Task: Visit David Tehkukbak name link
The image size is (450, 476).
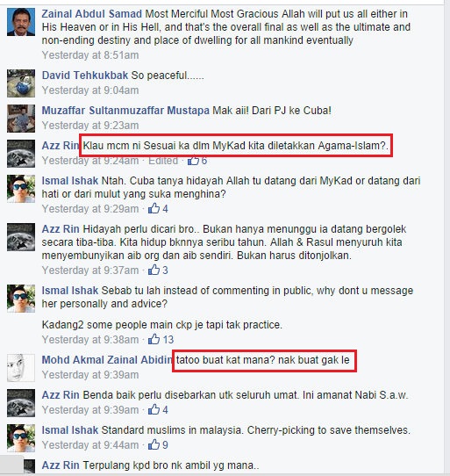Action: (x=85, y=76)
